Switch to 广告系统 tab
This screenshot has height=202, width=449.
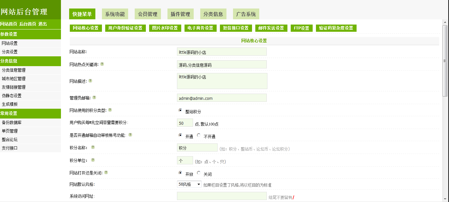coord(246,14)
